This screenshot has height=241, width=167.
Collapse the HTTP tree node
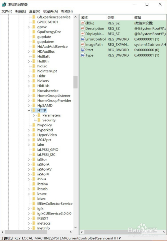tap(29, 110)
